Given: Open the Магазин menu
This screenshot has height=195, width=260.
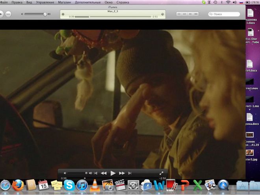Looking at the screenshot, I should (x=64, y=2).
